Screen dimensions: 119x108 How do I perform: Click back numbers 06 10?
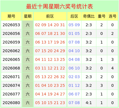click(74, 68)
